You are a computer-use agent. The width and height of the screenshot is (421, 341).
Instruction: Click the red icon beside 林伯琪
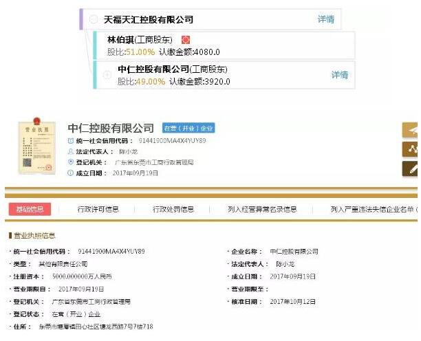click(186, 41)
